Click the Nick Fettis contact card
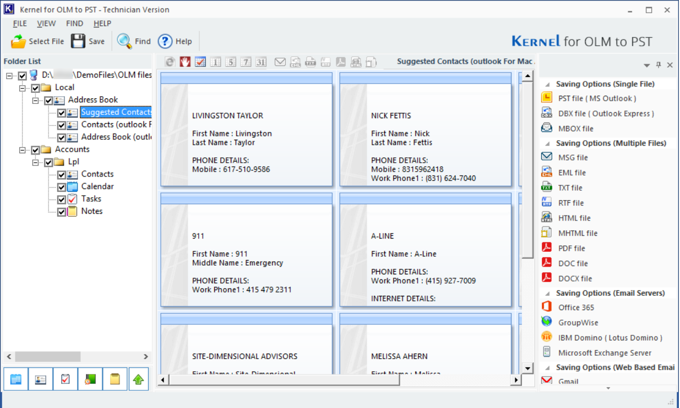Image resolution: width=680 pixels, height=408 pixels. [426, 129]
